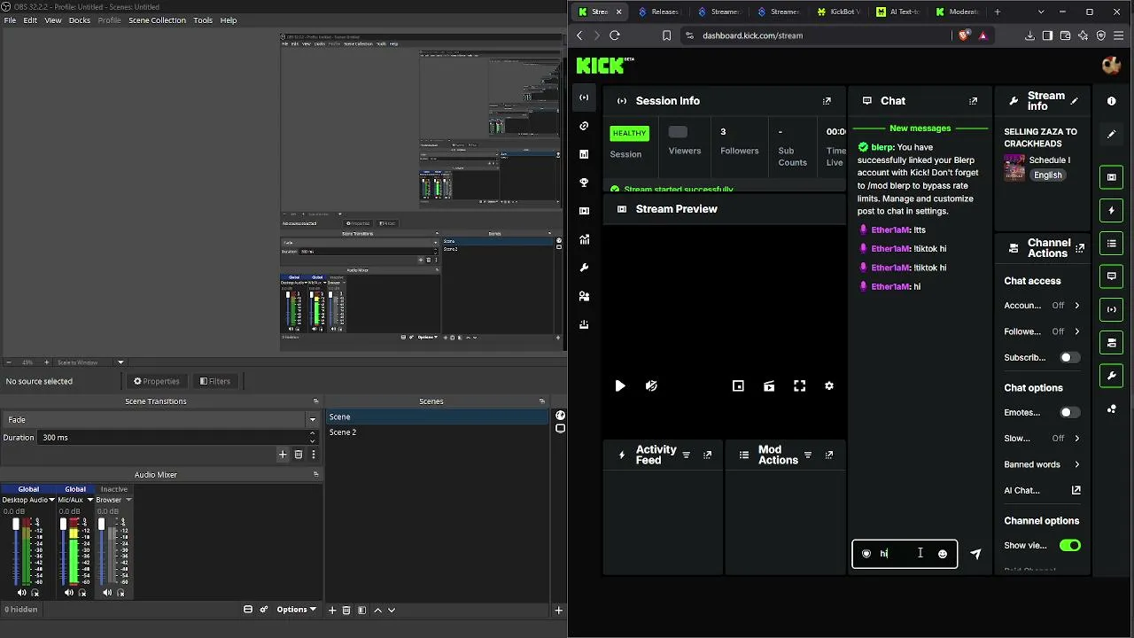Edit Stream Info with the pencil icon
1134x638 pixels.
click(x=1075, y=101)
